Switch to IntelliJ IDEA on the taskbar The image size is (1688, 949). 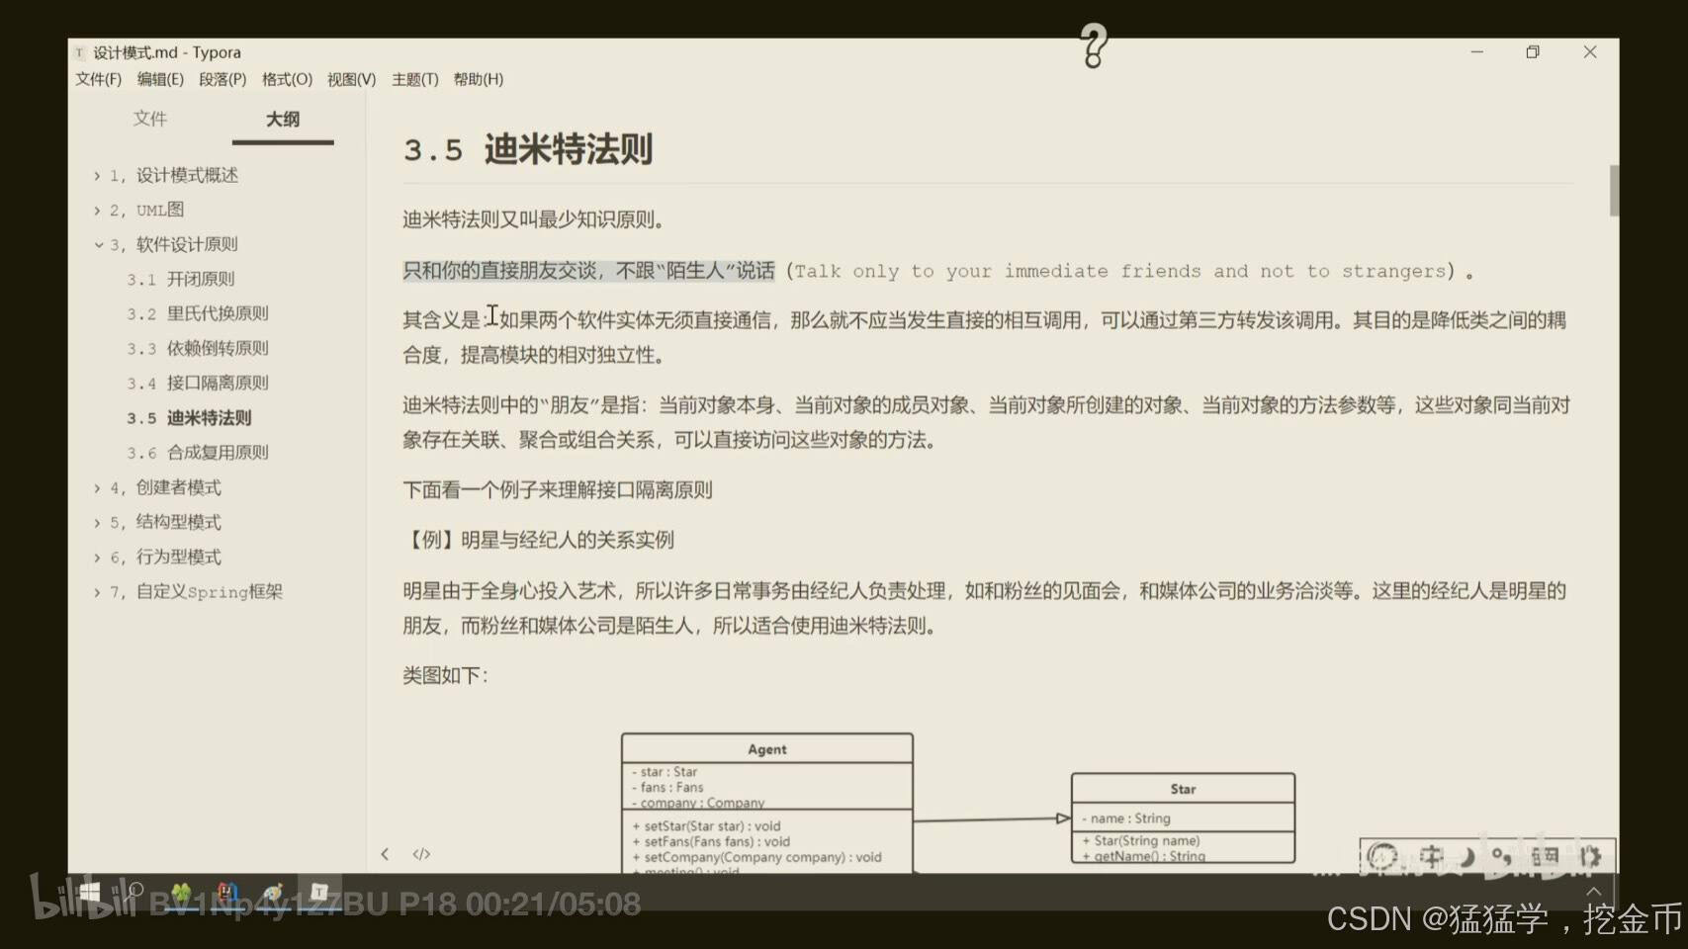[x=227, y=894]
